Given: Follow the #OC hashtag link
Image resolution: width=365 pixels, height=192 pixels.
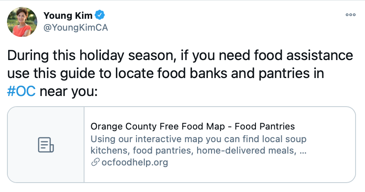Looking at the screenshot, I should point(21,91).
